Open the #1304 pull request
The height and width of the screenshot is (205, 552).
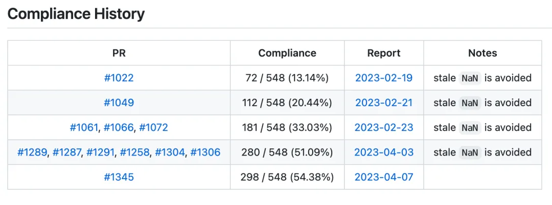pos(170,152)
